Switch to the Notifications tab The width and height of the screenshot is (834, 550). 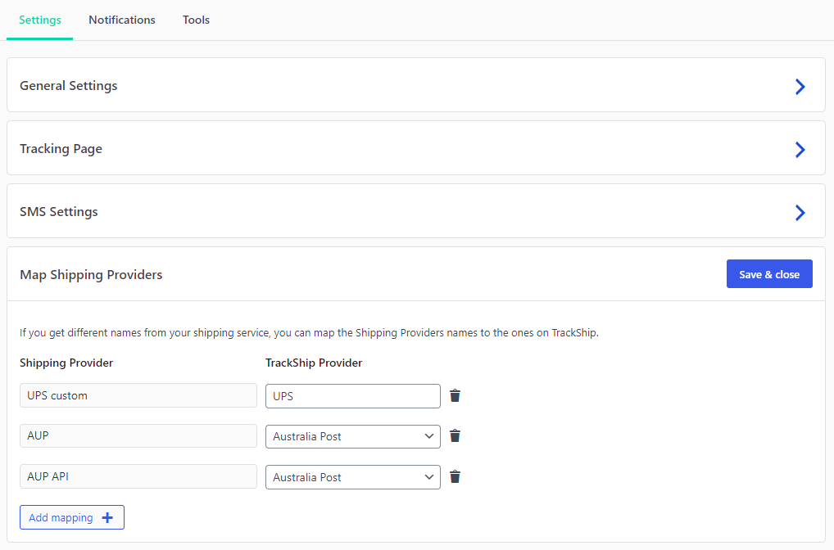121,20
